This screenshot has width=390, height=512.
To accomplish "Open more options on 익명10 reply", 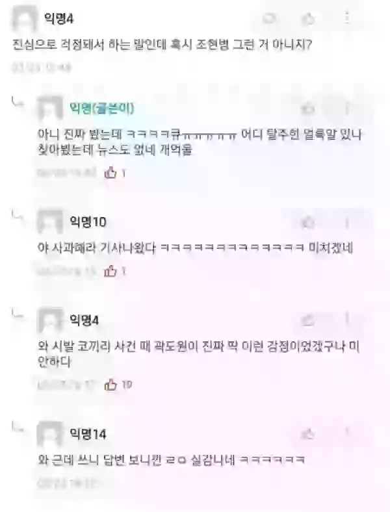I will (x=347, y=223).
